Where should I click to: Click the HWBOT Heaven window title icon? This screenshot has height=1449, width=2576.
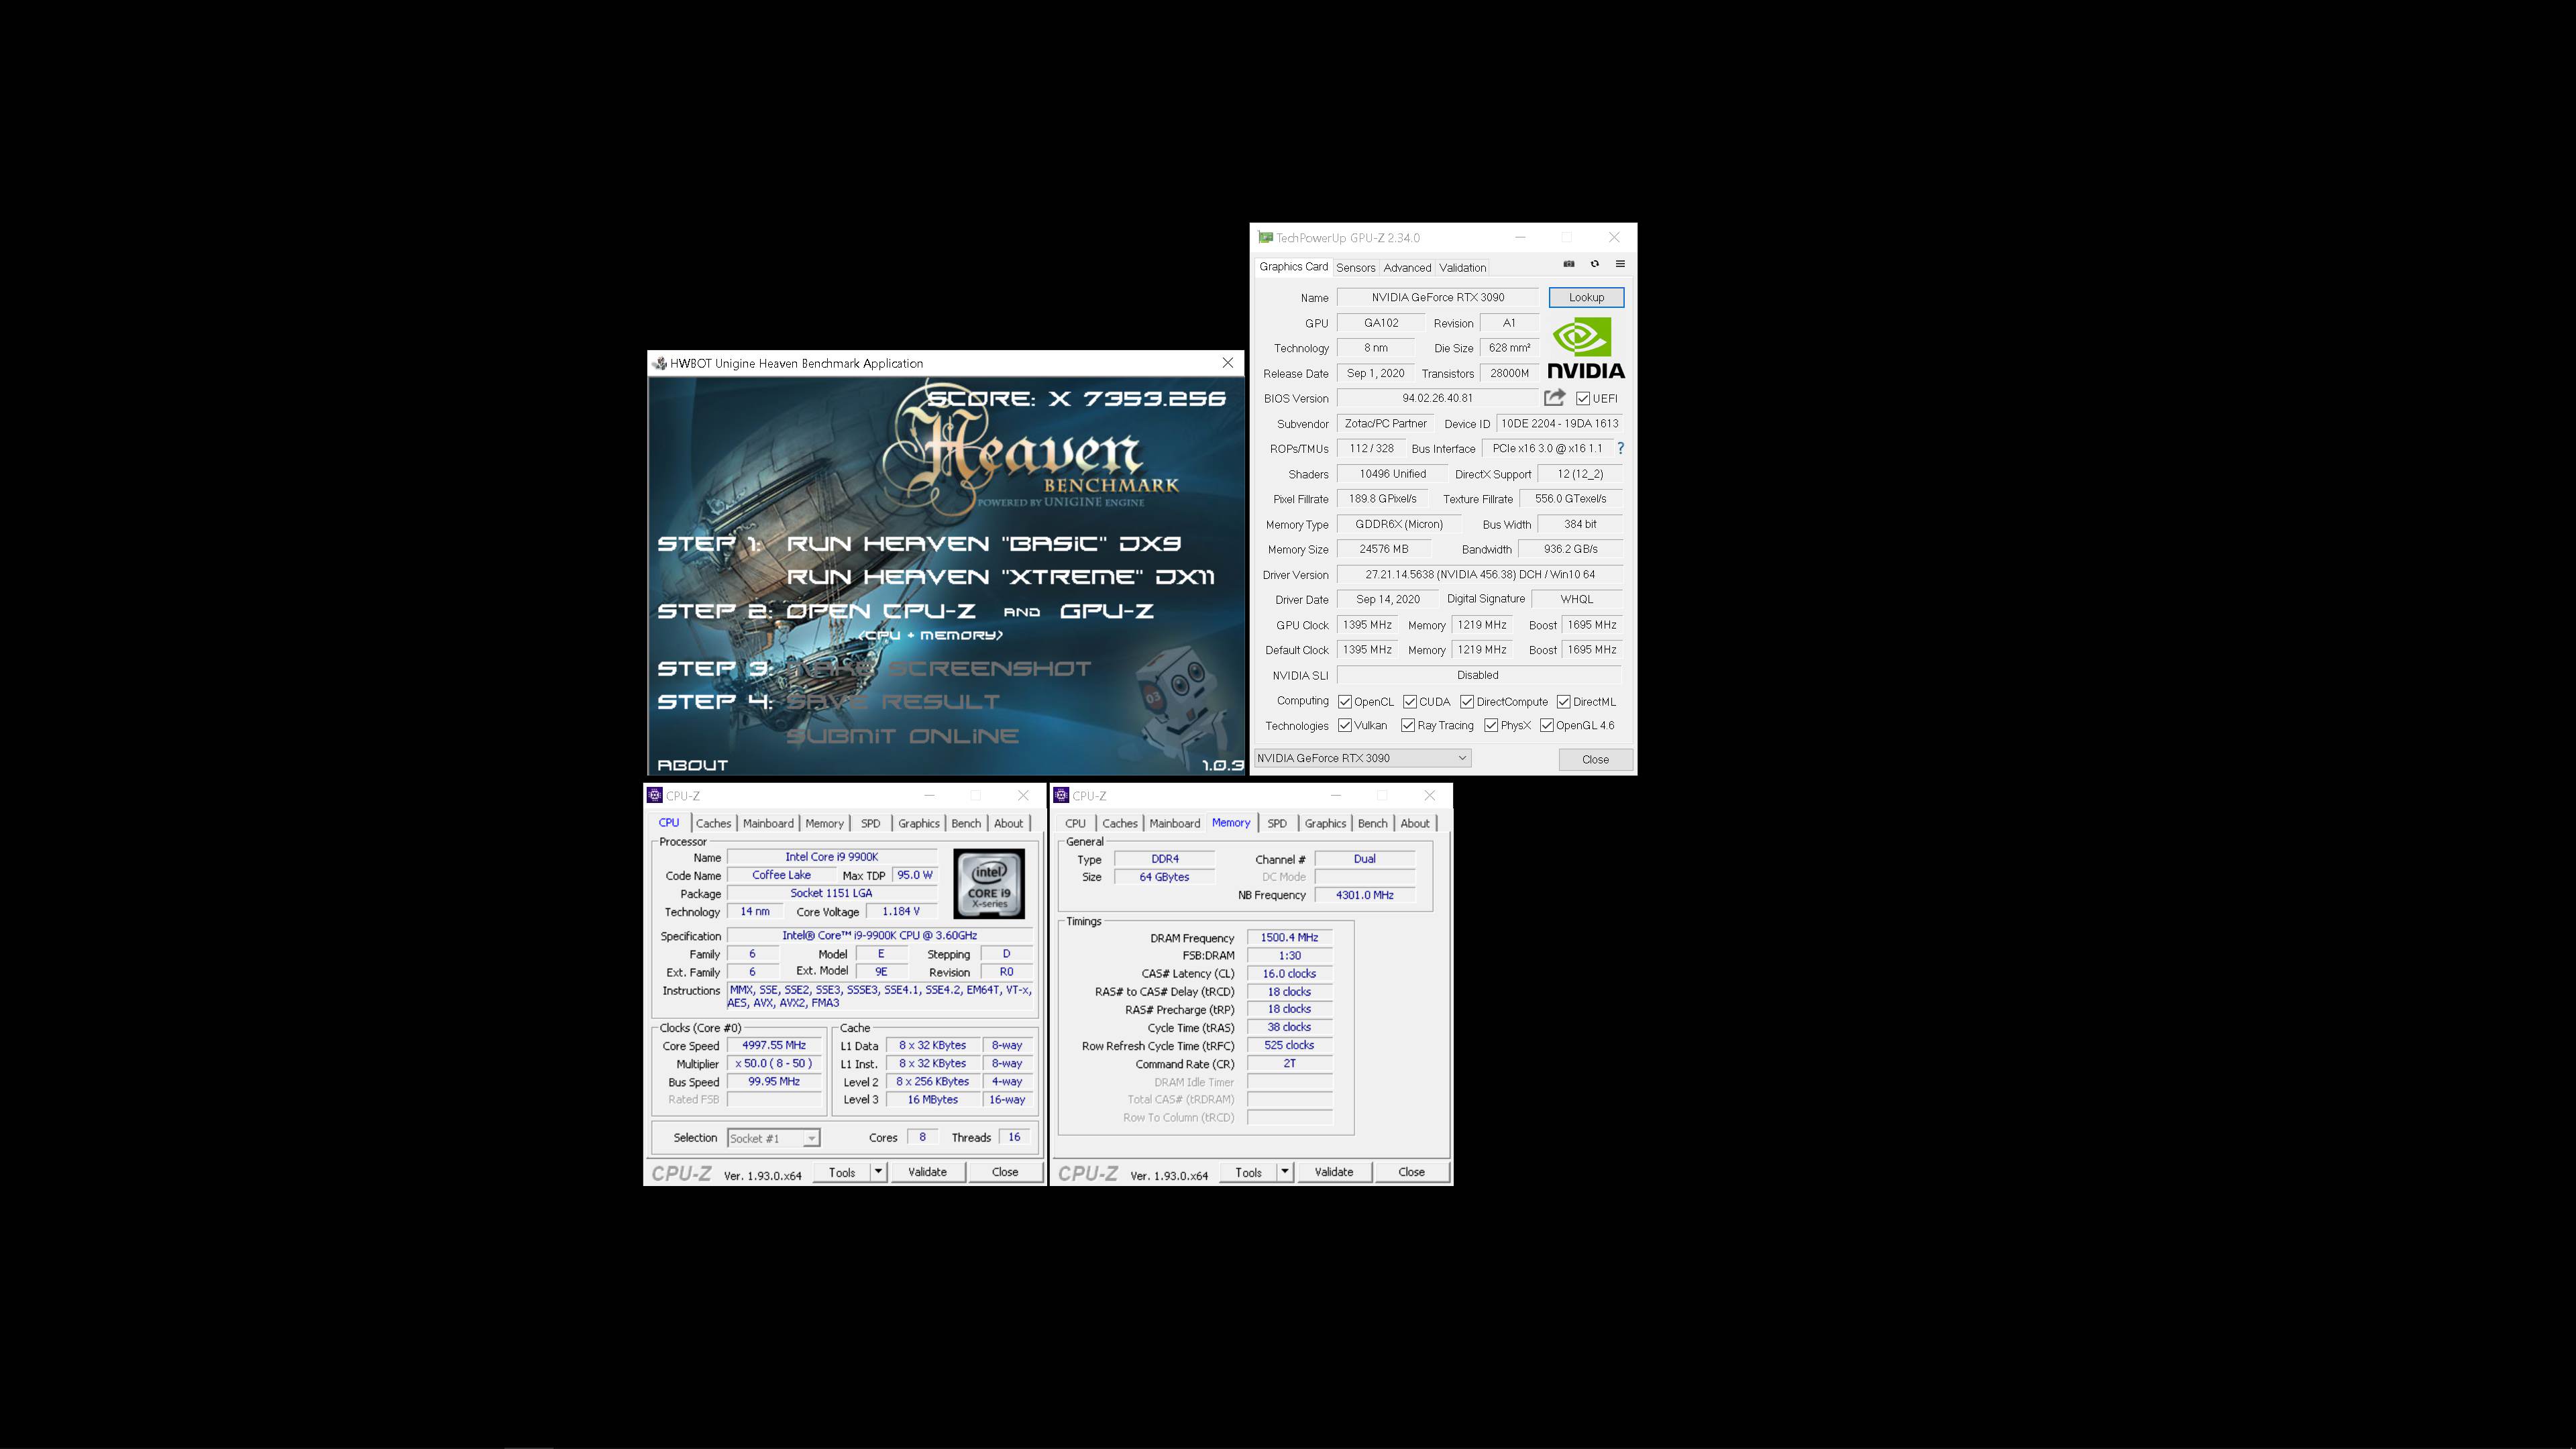659,363
